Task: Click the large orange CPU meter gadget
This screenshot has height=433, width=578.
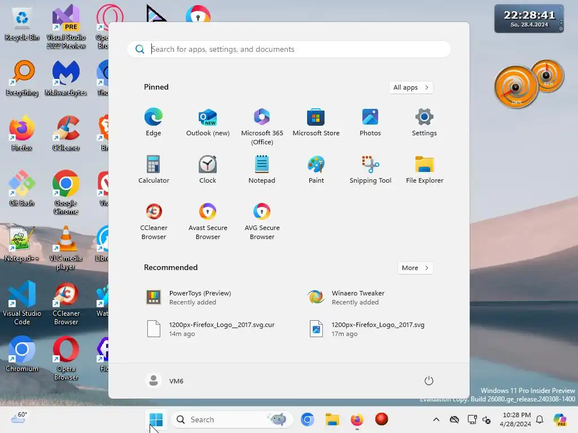Action: coord(516,87)
